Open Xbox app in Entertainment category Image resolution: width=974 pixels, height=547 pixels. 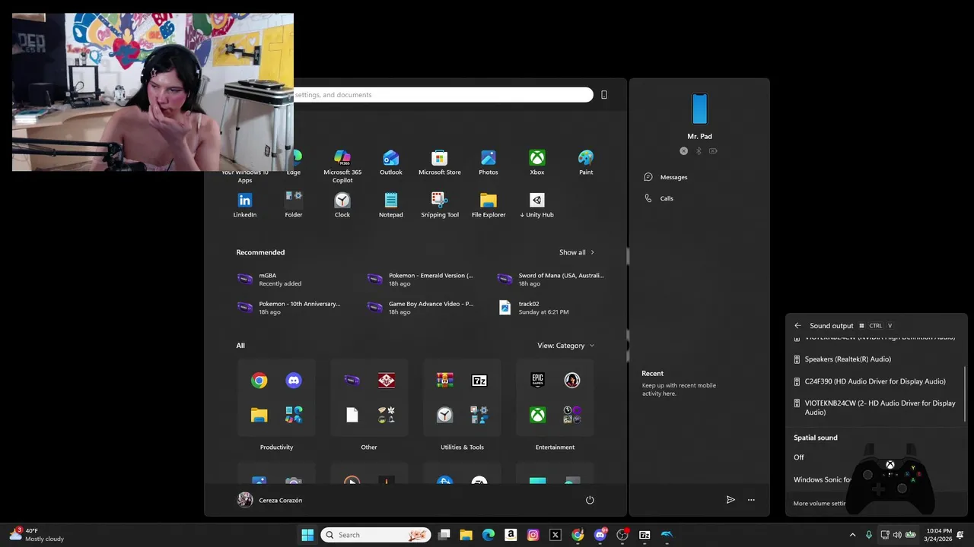pos(538,415)
